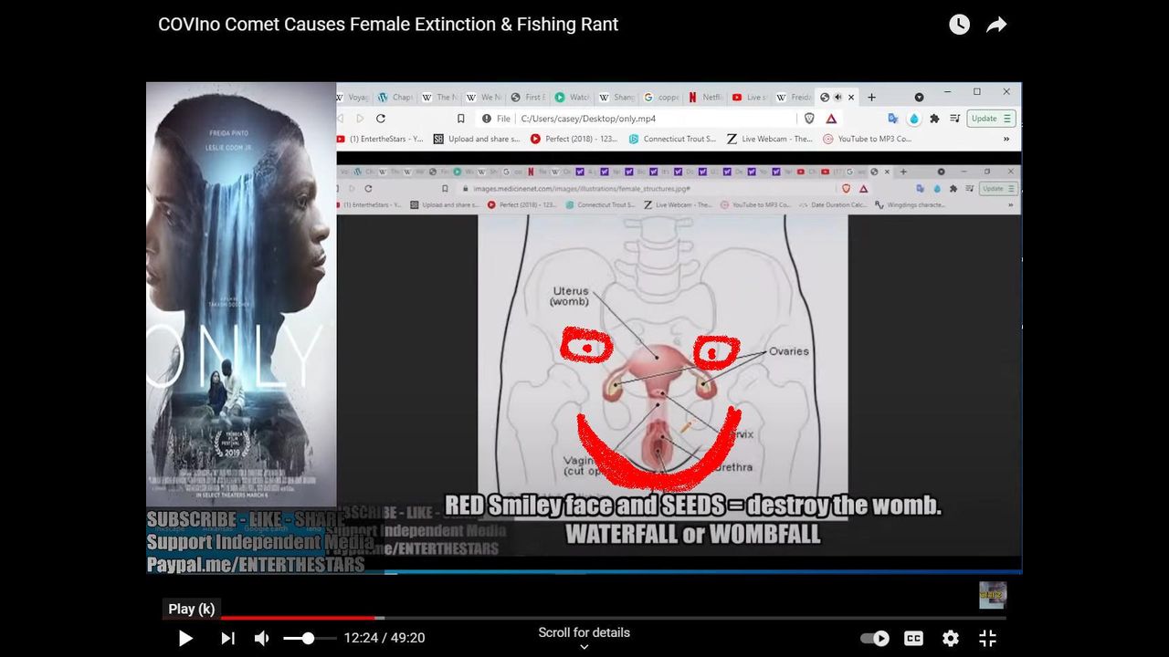
Task: Click the Watch later clock icon
Action: pyautogui.click(x=959, y=25)
